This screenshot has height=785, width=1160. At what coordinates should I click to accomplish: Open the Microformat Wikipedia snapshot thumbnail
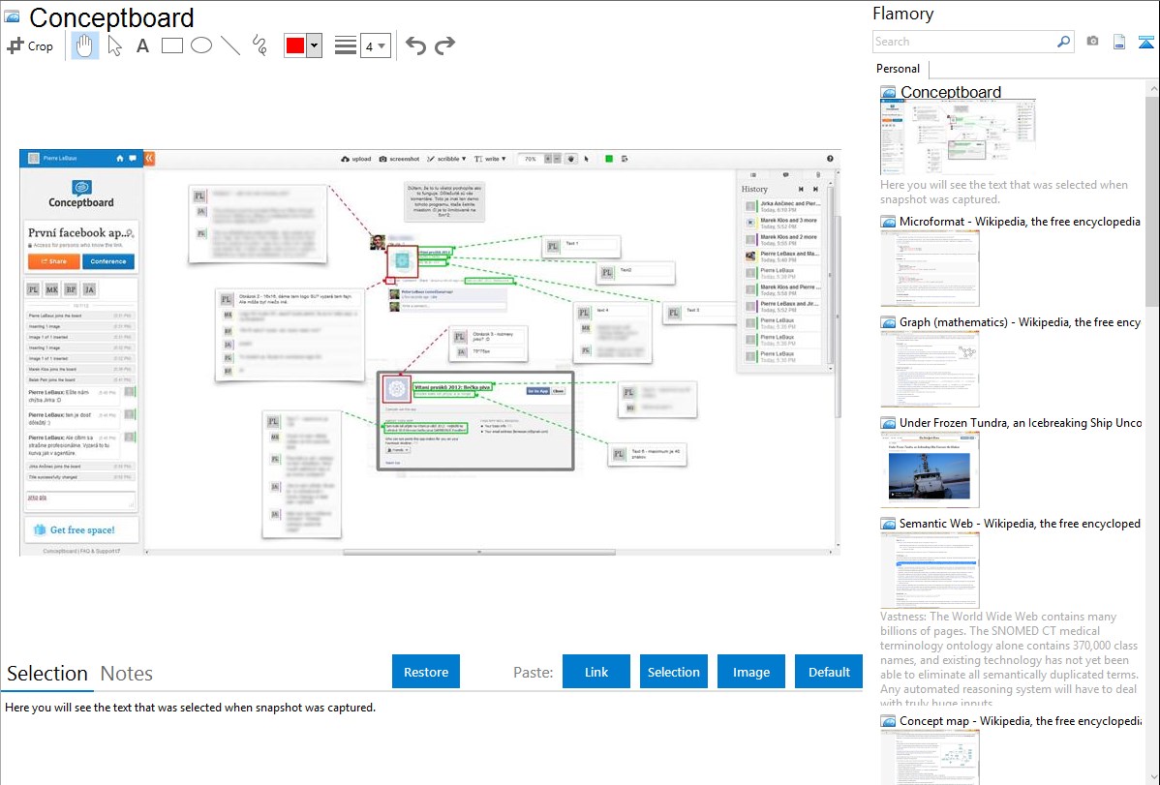(930, 268)
